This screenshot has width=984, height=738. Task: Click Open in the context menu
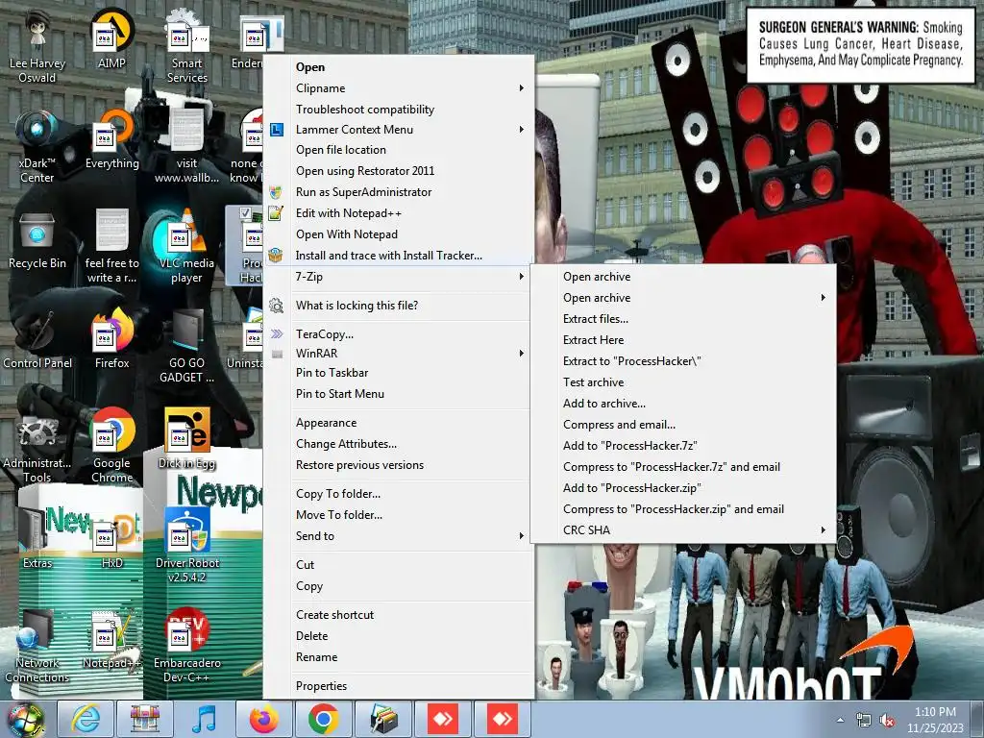pyautogui.click(x=400, y=67)
